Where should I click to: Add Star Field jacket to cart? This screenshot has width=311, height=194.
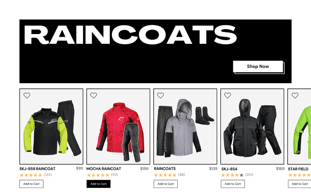coord(299,184)
